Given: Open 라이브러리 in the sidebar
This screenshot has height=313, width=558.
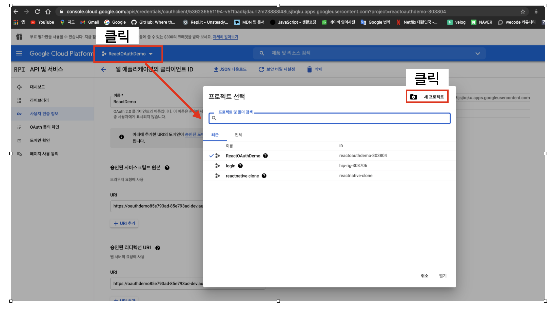Looking at the screenshot, I should tap(52, 100).
